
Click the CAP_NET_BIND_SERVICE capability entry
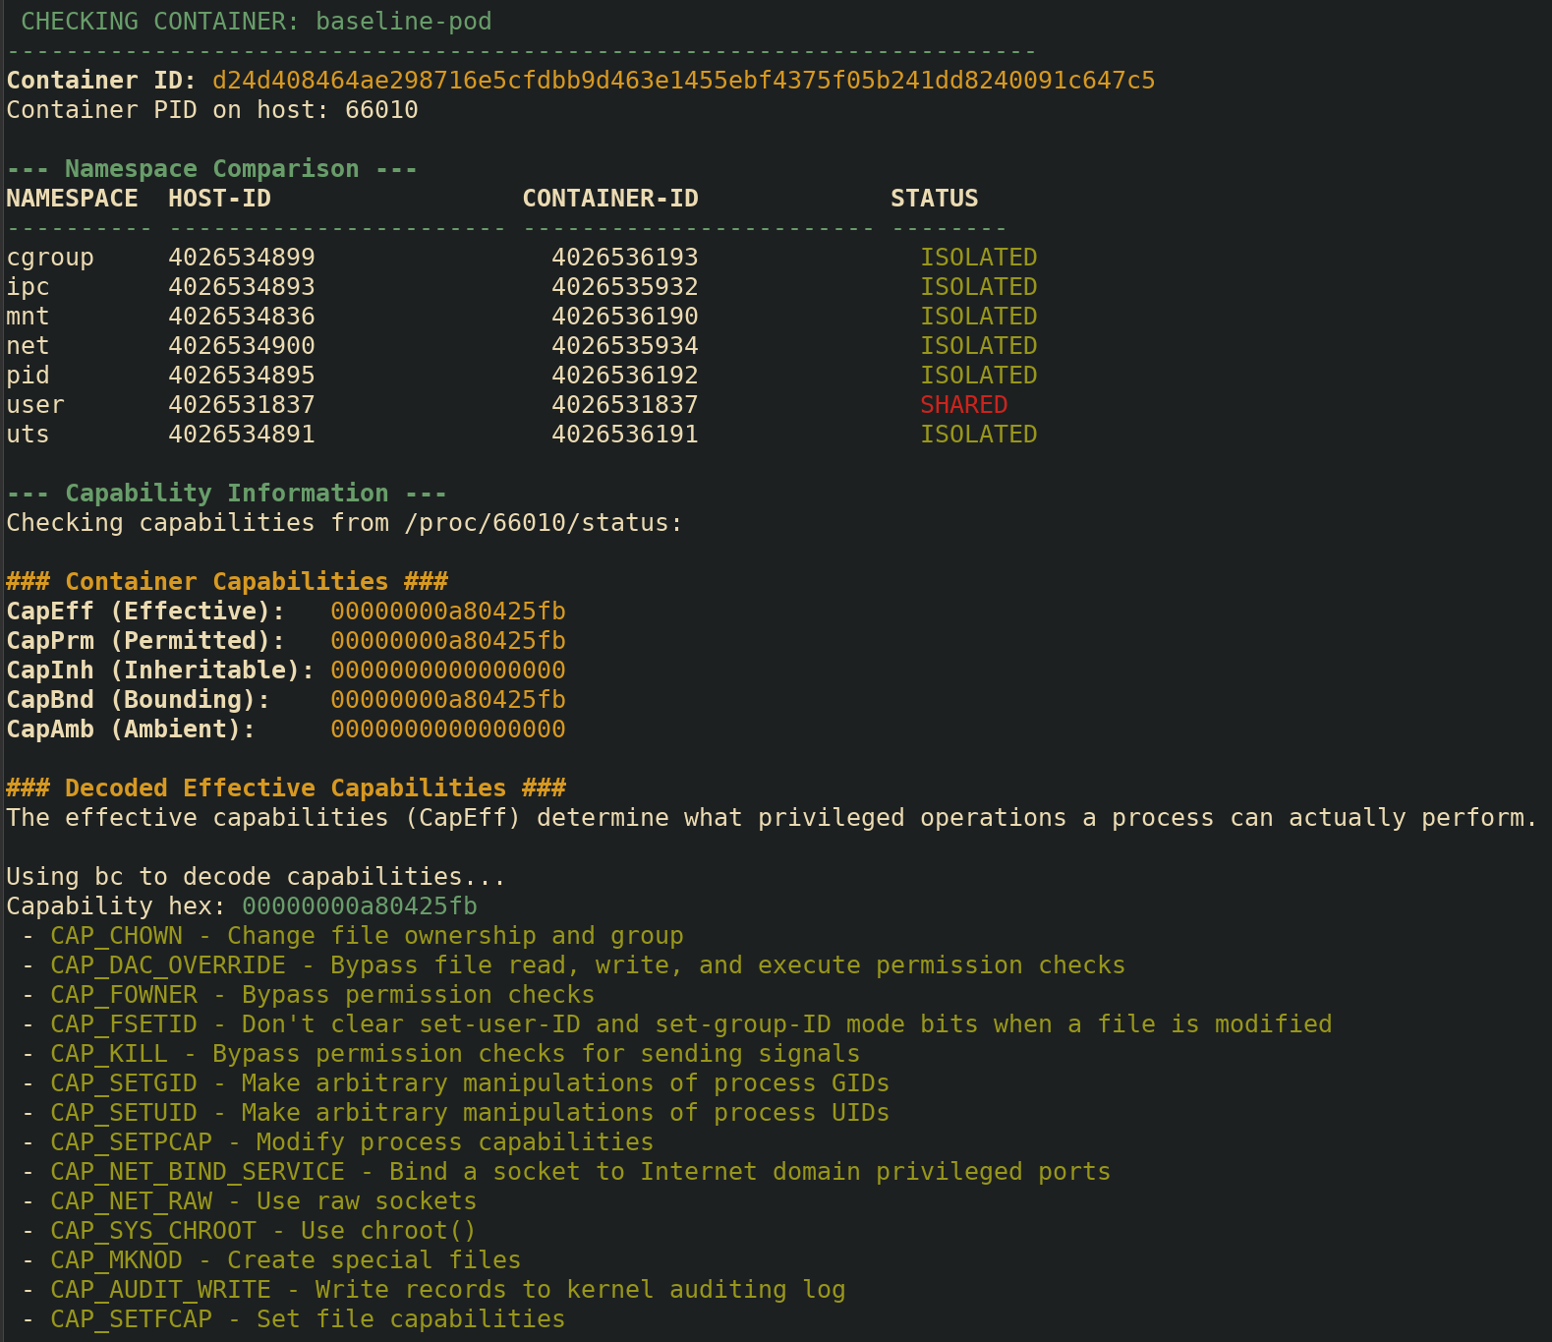tap(198, 1172)
